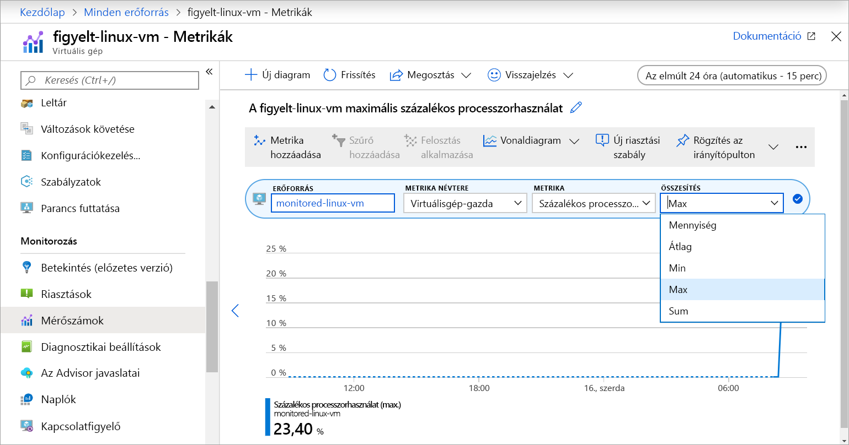
Task: Click the Kapcsolatfigyelő icon
Action: click(x=26, y=426)
